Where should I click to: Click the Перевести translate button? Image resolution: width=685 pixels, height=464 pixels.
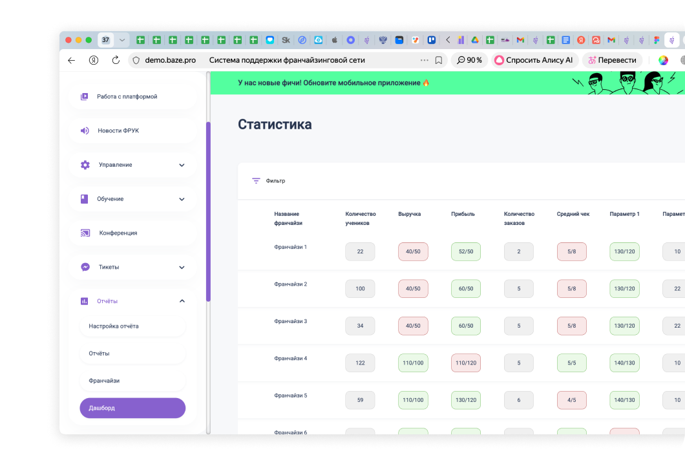(x=611, y=60)
